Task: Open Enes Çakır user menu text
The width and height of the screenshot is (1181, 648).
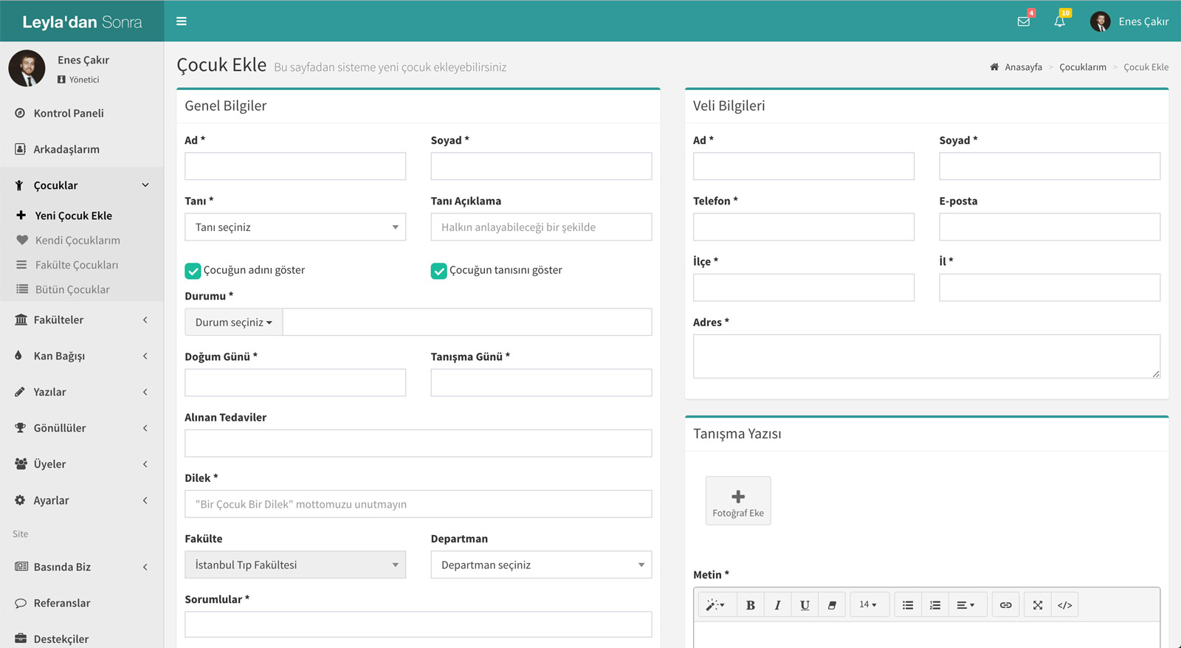Action: click(x=1143, y=21)
